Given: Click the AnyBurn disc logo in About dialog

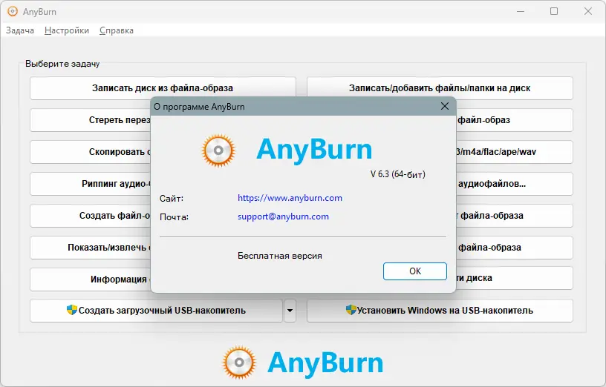Looking at the screenshot, I should 218,150.
